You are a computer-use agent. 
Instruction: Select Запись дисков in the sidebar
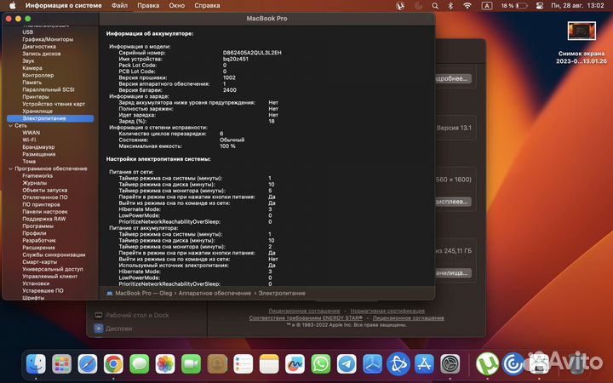(42, 54)
